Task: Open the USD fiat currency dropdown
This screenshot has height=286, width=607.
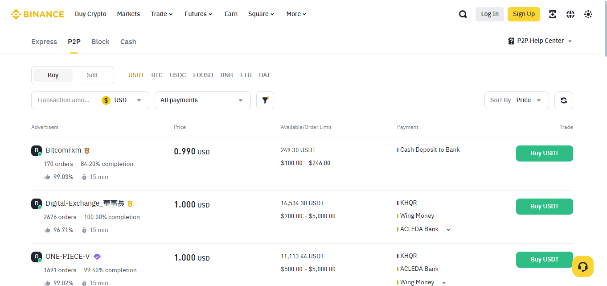Action: tap(122, 100)
